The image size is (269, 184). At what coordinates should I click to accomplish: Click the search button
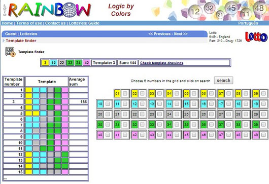223,81
